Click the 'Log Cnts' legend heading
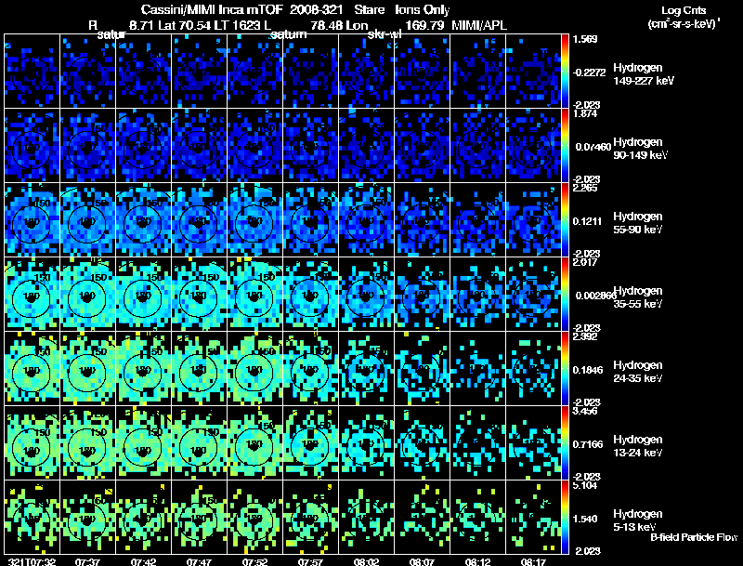This screenshot has width=743, height=566. 684,10
